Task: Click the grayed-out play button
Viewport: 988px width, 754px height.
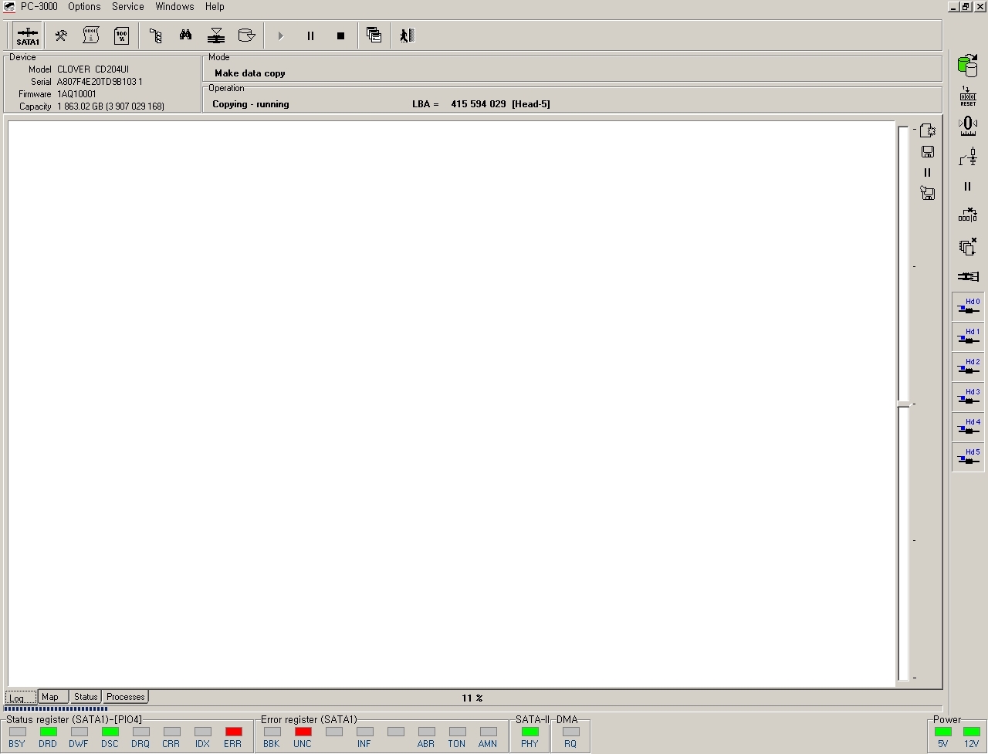Action: 280,36
